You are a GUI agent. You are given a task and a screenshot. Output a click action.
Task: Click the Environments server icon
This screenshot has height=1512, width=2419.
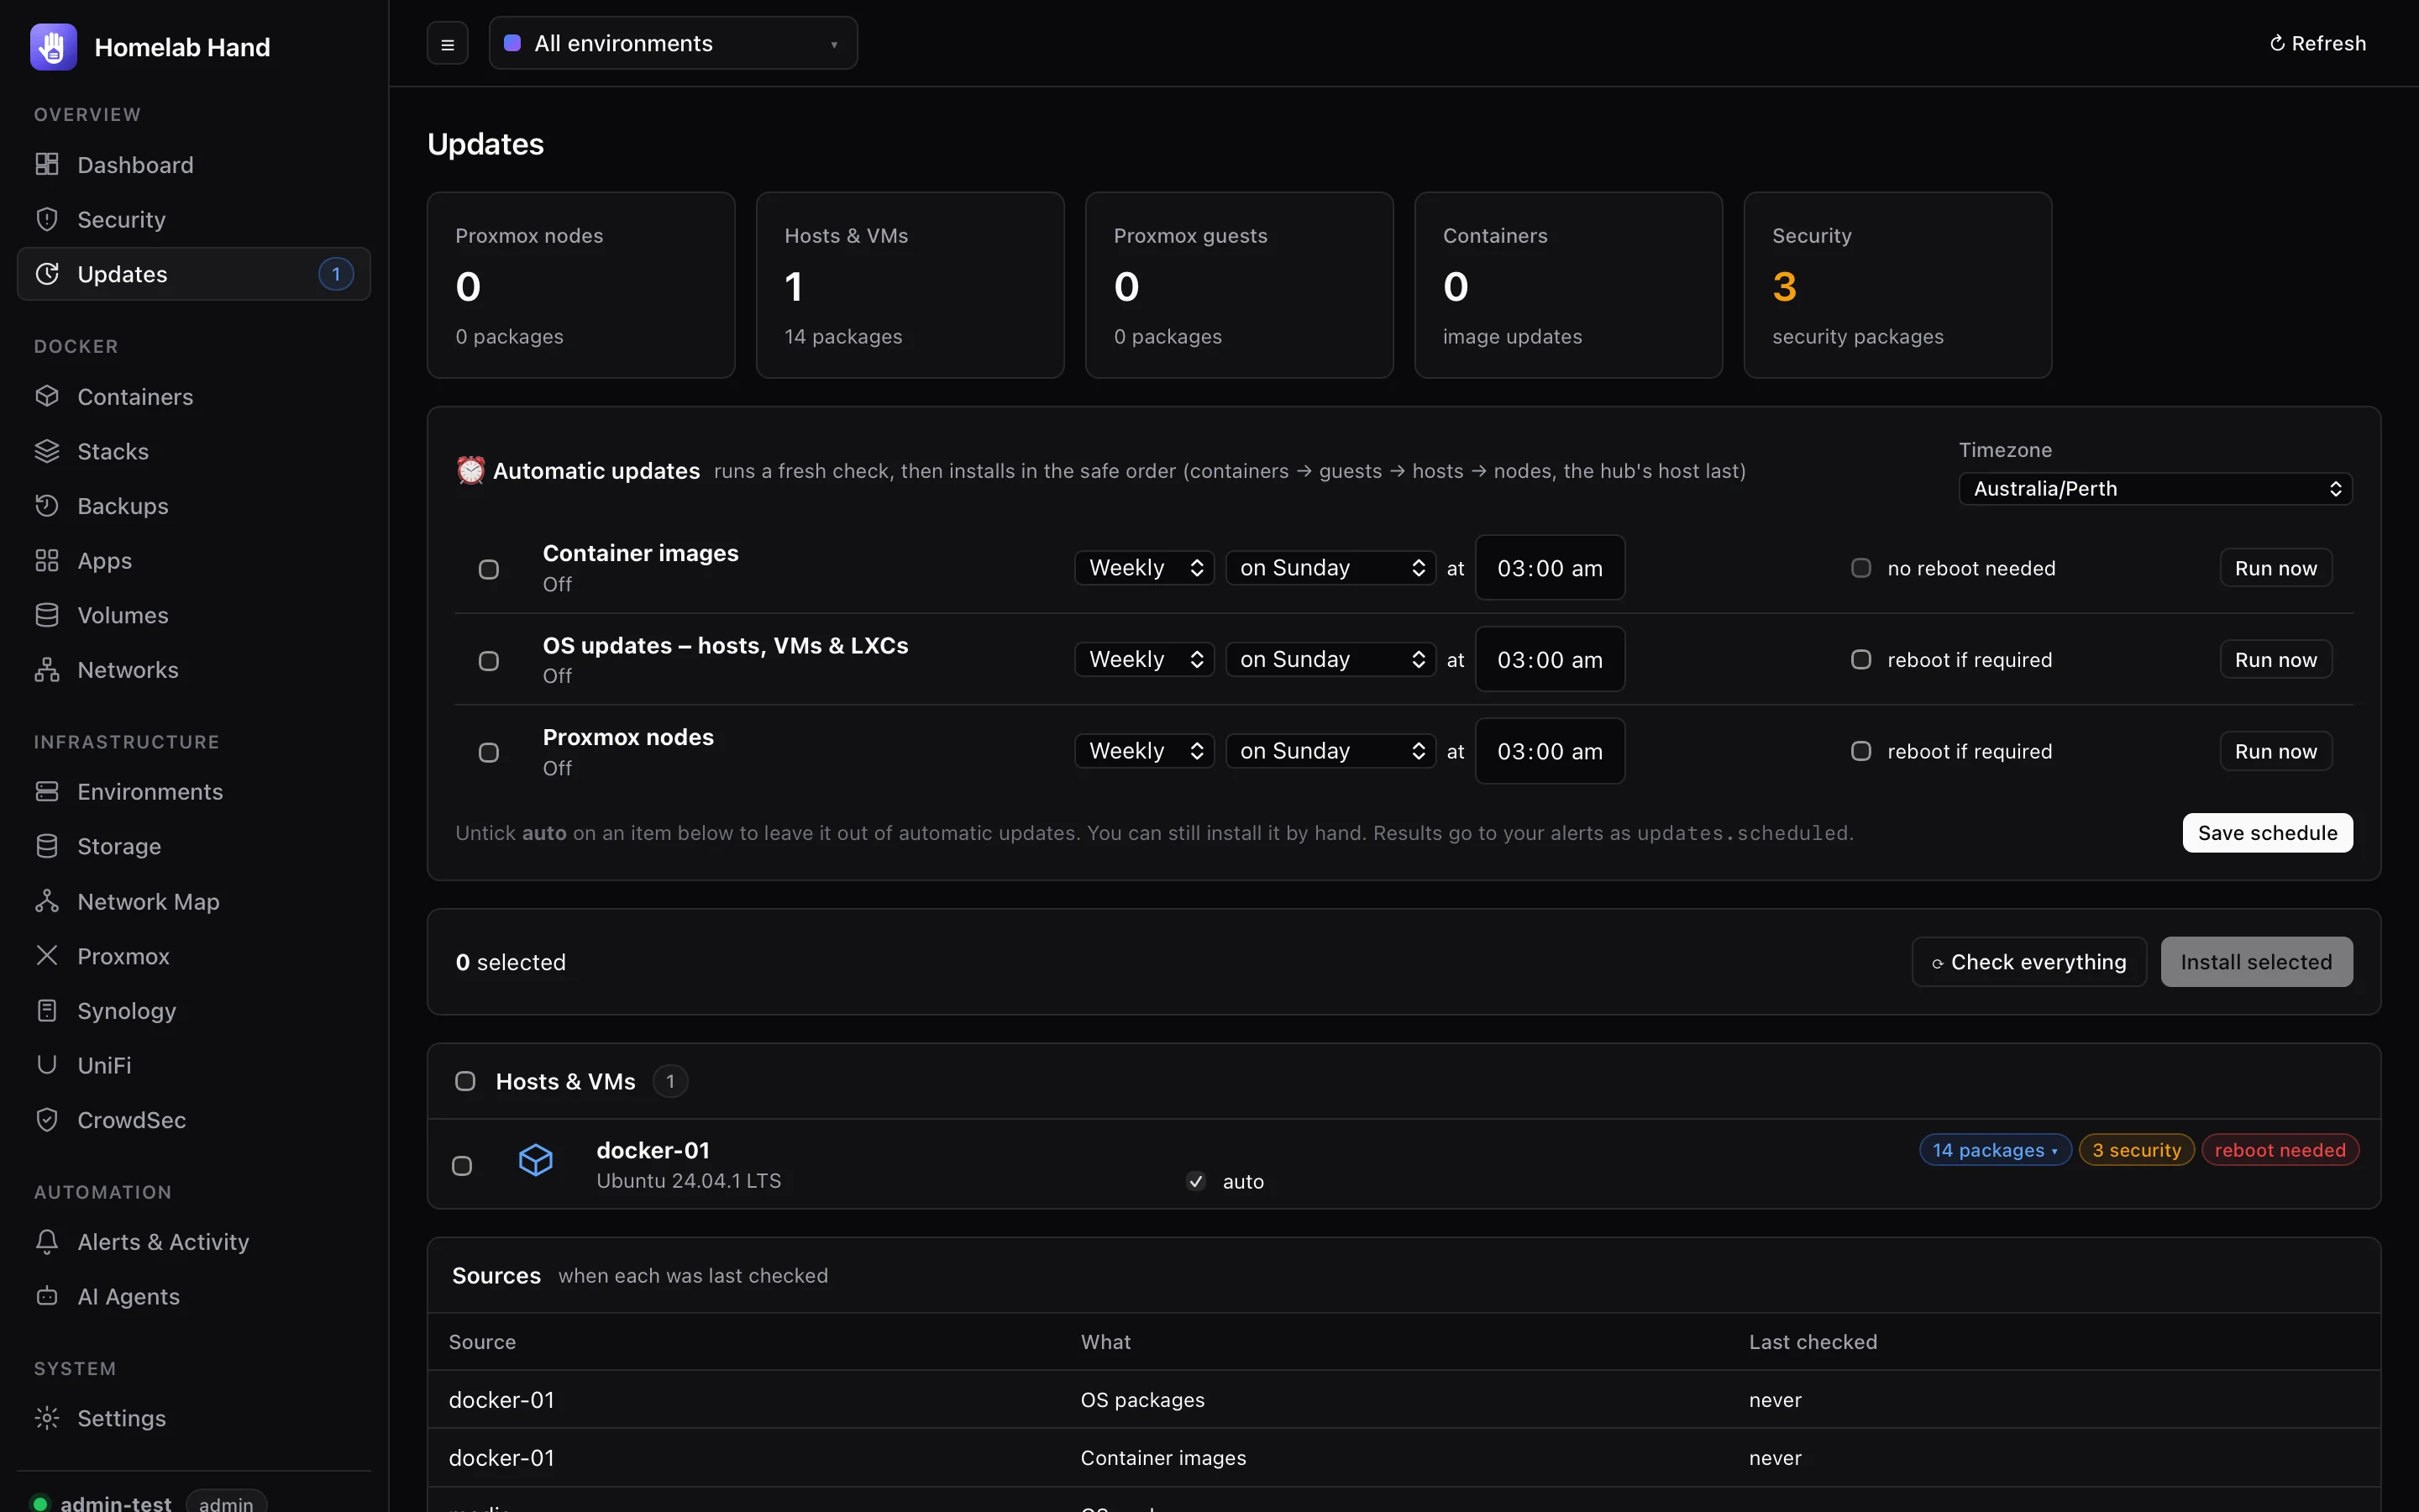[47, 791]
